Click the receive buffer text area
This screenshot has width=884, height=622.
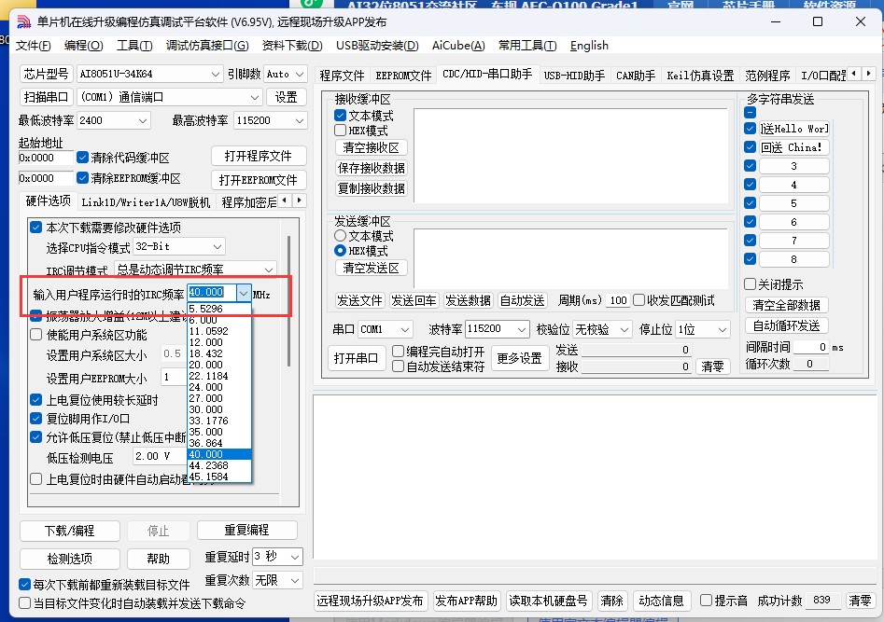(x=570, y=155)
